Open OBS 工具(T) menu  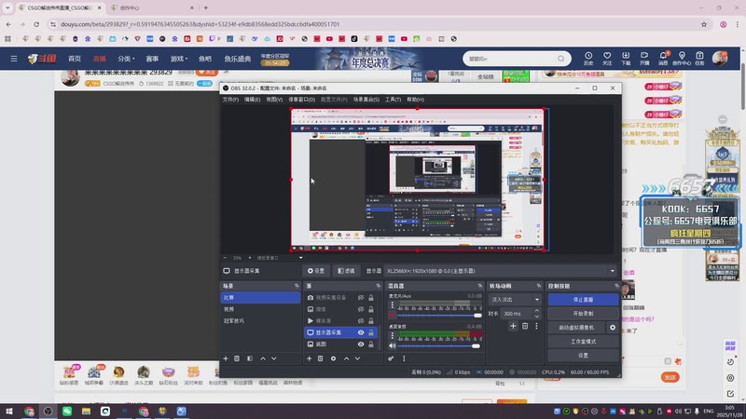[393, 100]
